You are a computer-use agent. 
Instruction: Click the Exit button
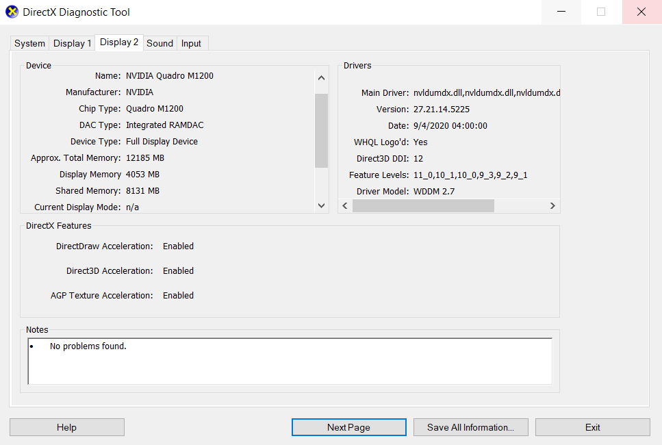pyautogui.click(x=593, y=427)
